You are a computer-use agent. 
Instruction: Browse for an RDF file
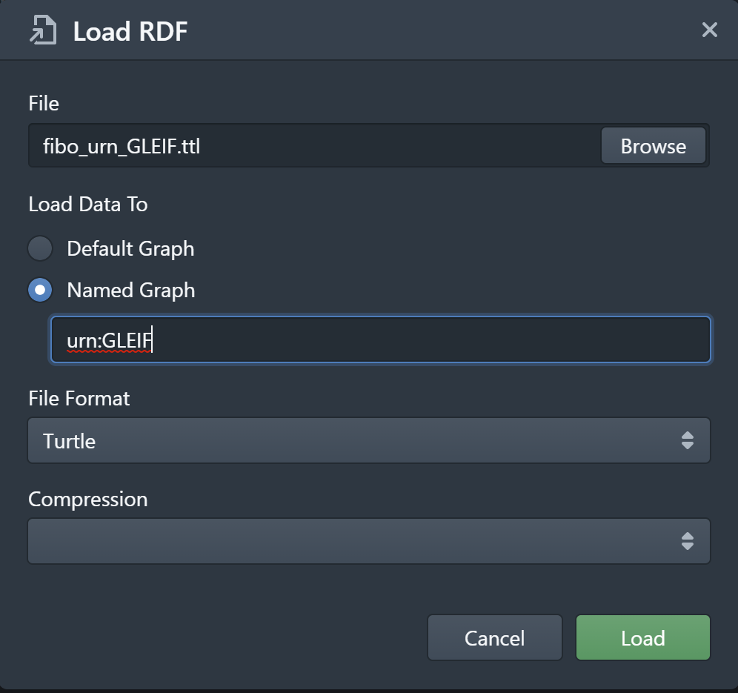click(x=653, y=146)
